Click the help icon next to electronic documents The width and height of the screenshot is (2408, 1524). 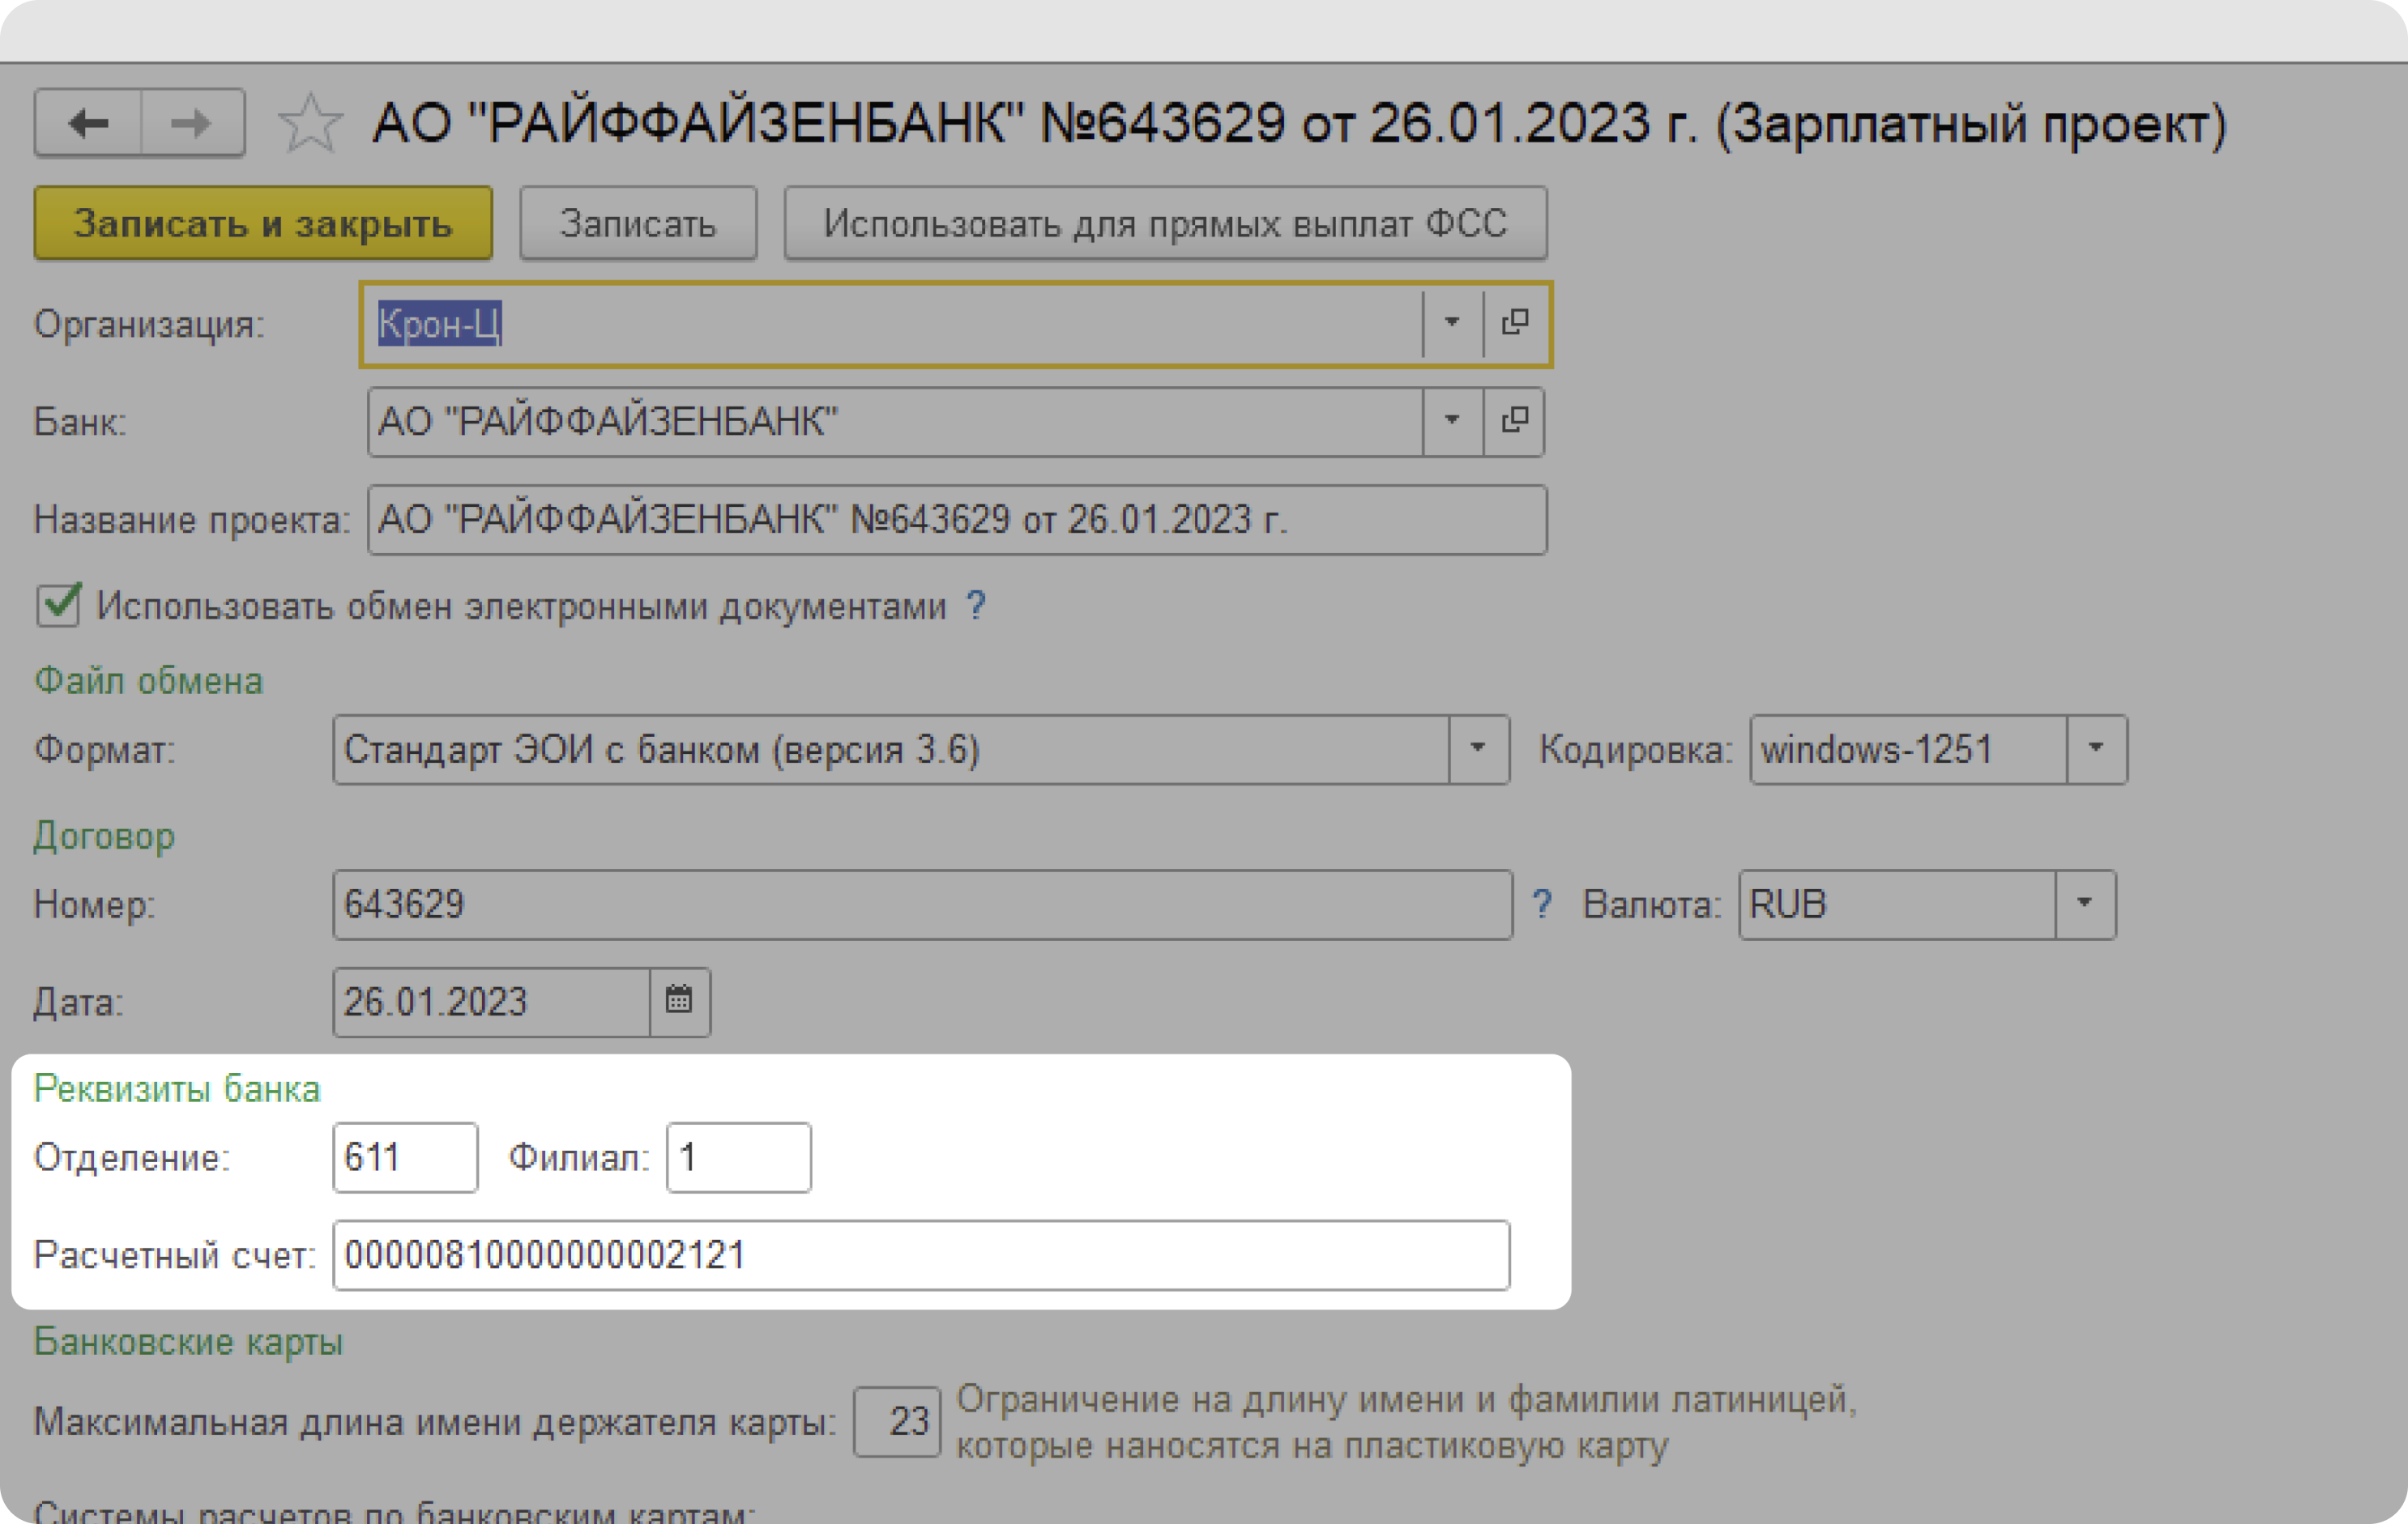[x=973, y=605]
